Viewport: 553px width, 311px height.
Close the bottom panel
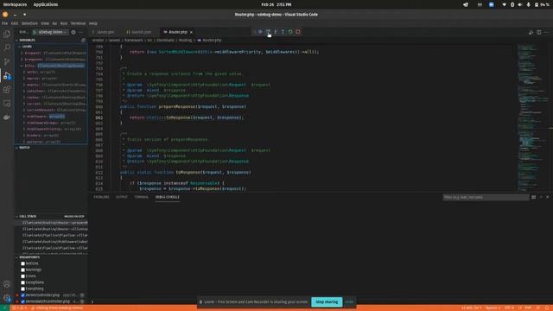pyautogui.click(x=547, y=197)
